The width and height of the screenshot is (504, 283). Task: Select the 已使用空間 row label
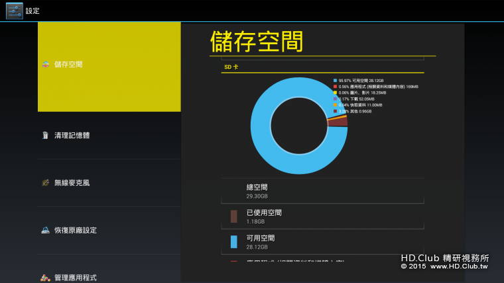pyautogui.click(x=264, y=212)
